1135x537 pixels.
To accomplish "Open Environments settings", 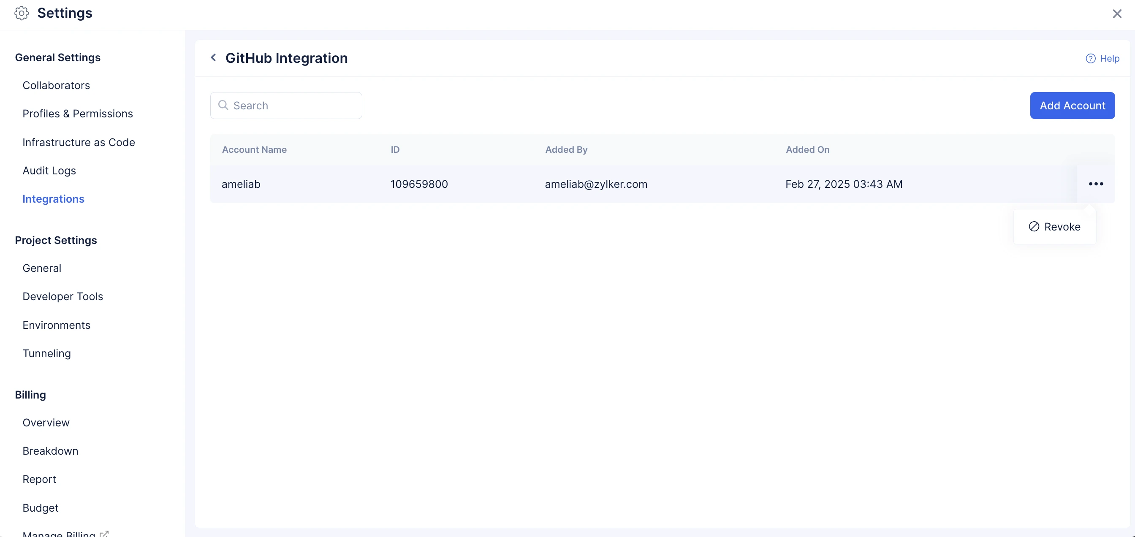I will coord(57,325).
